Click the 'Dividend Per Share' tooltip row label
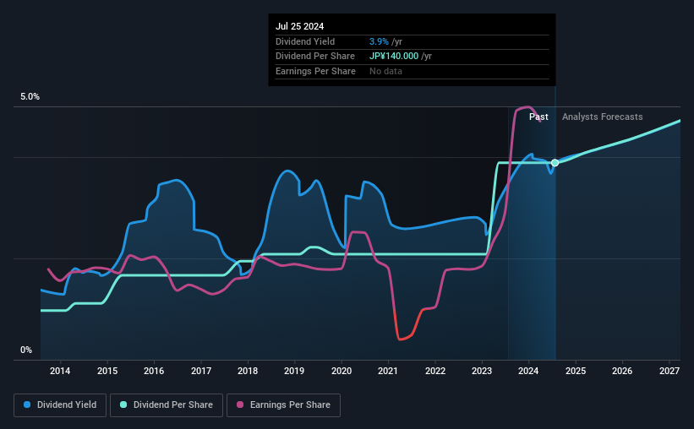 [x=315, y=57]
